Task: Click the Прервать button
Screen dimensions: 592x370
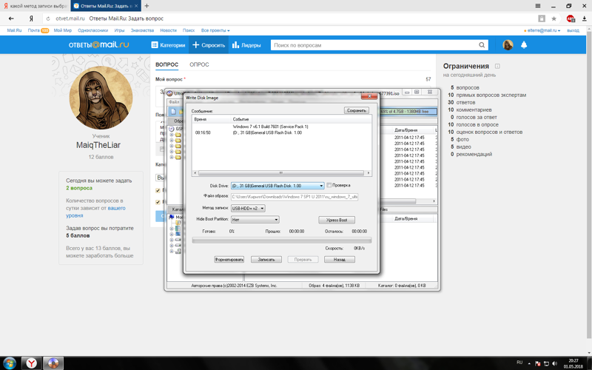Action: (303, 260)
